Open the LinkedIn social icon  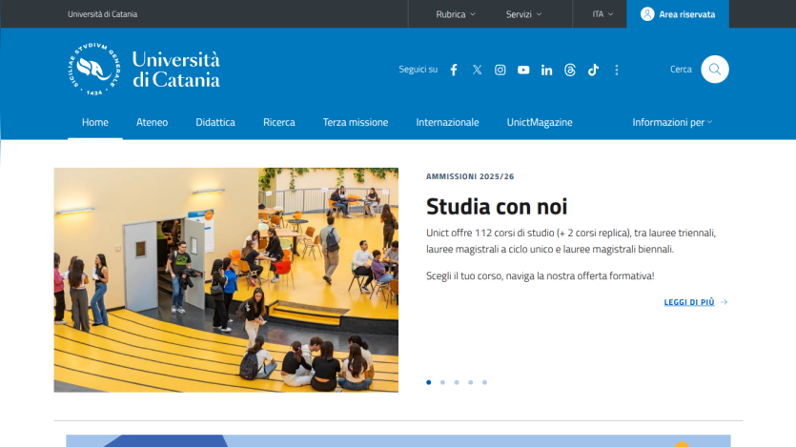[x=547, y=70]
